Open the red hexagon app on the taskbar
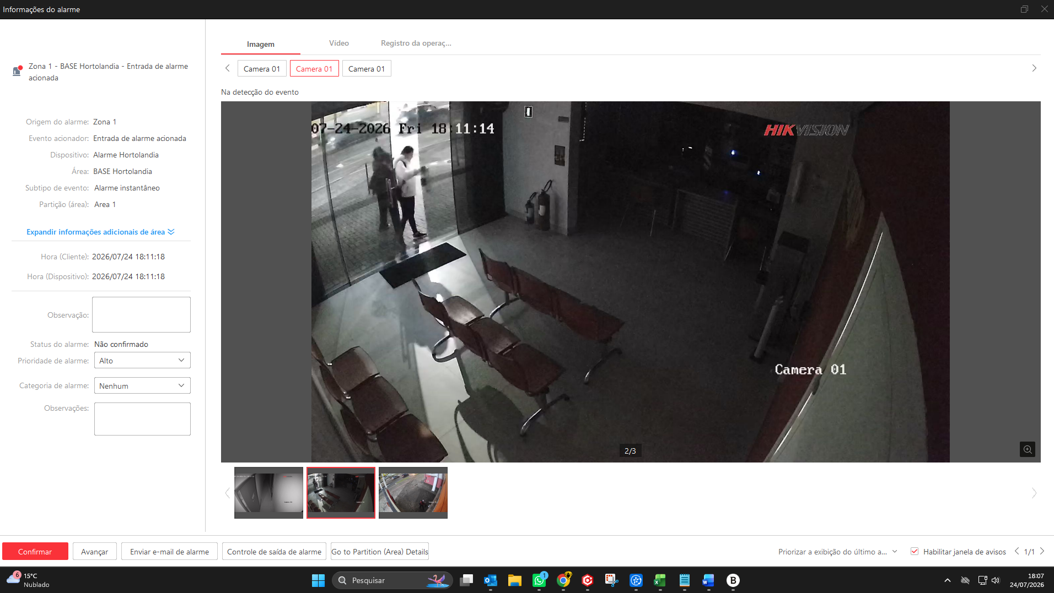 point(588,580)
